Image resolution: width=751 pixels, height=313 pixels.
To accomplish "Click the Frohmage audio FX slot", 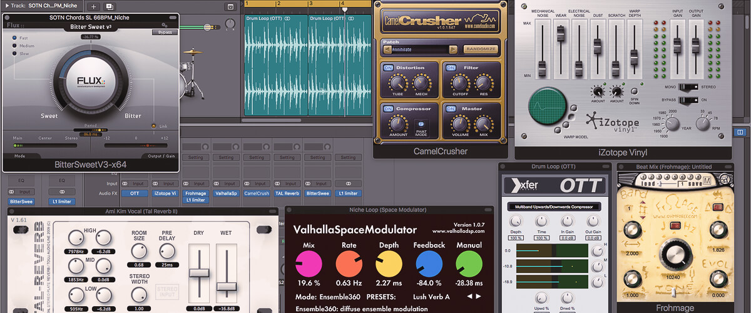I will pyautogui.click(x=196, y=194).
